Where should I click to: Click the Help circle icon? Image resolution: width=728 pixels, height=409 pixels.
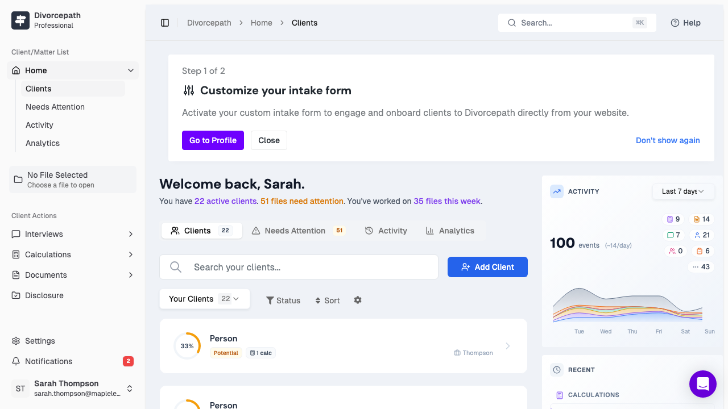pyautogui.click(x=675, y=23)
